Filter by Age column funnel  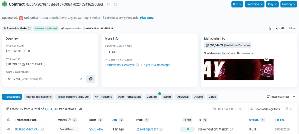point(121,120)
